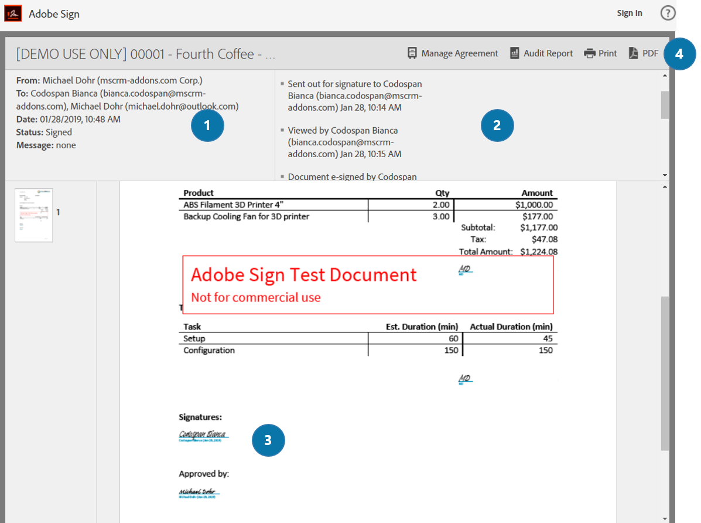
Task: Click the agreement title '[DEMO USE ONLY] 00001 - Fourth Coffee'
Action: coord(146,54)
